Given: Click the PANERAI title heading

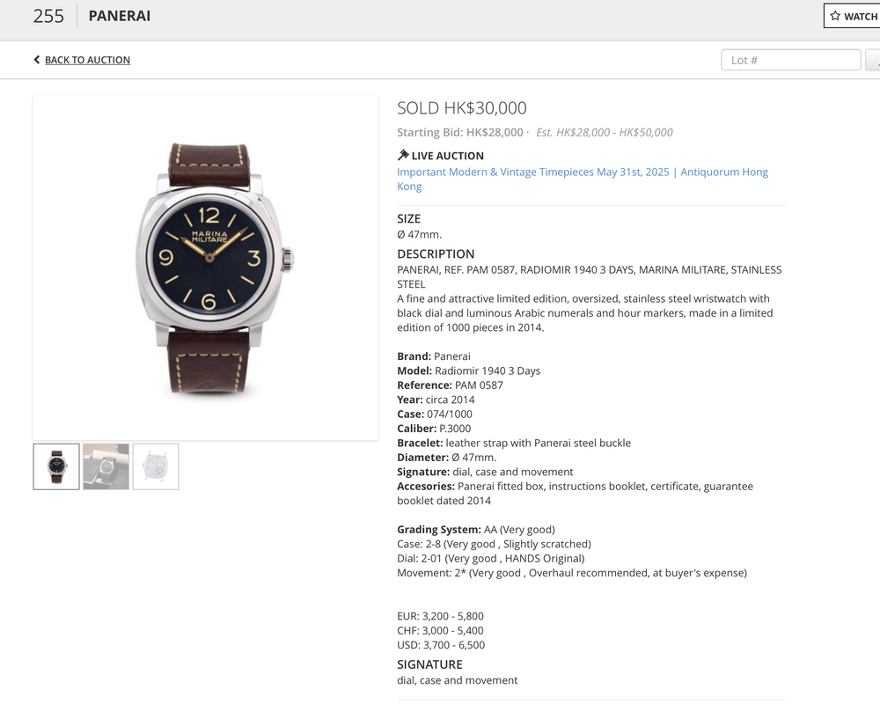Looking at the screenshot, I should pyautogui.click(x=120, y=16).
